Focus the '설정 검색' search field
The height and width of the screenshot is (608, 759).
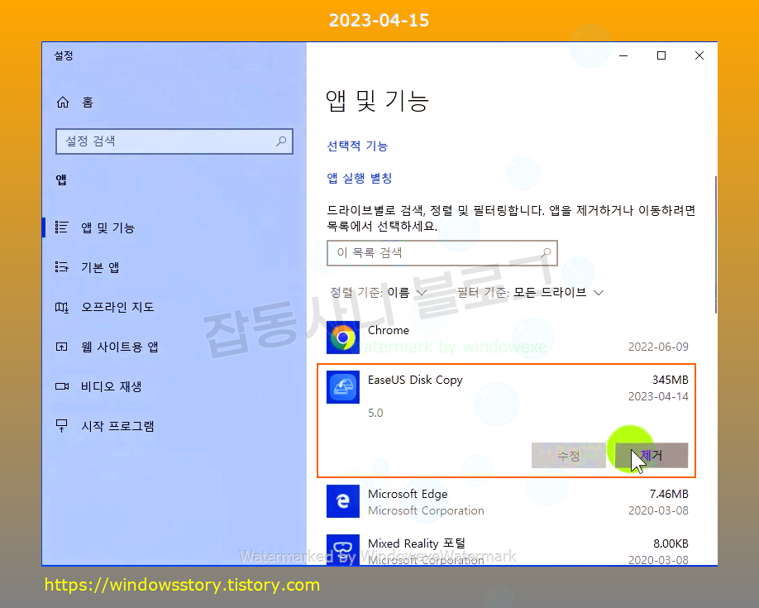(174, 141)
